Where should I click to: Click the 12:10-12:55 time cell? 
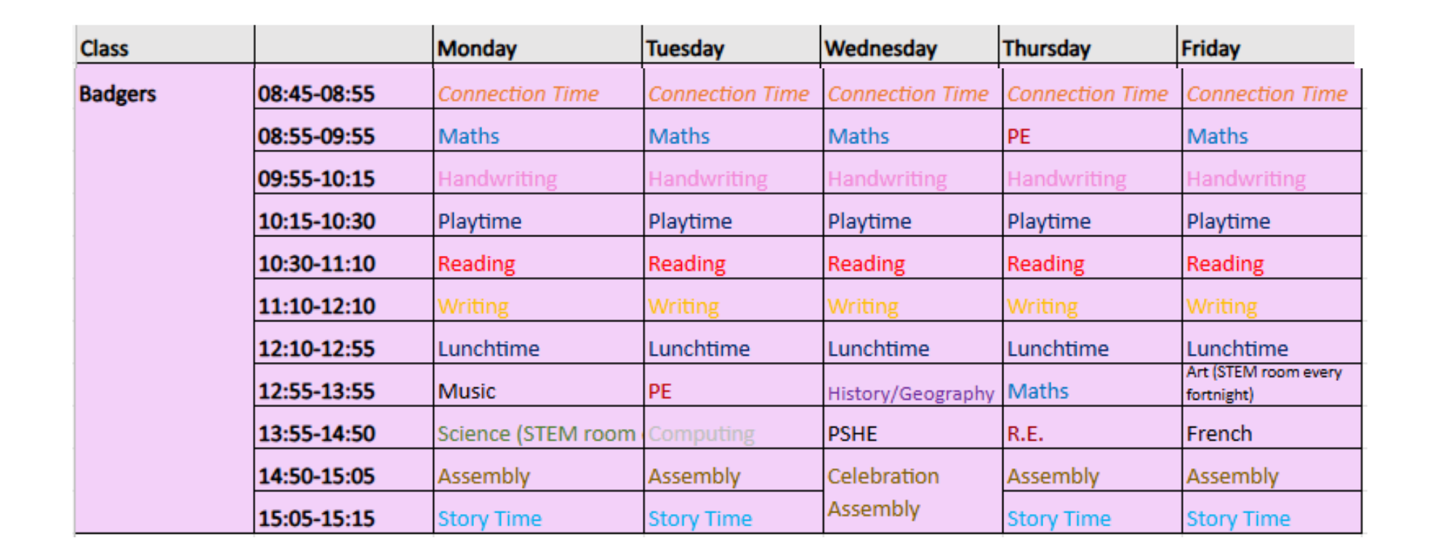[344, 343]
